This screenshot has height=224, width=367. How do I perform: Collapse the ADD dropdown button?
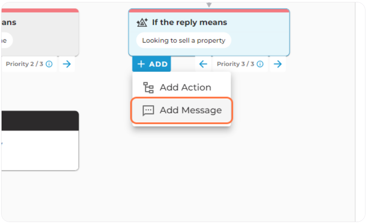pyautogui.click(x=152, y=64)
